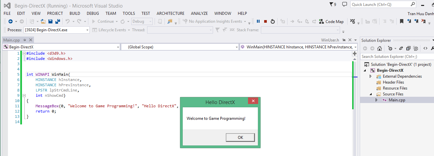Click Solution Explorer Sync with Active Document icon
The image size is (434, 156).
coord(401,48)
